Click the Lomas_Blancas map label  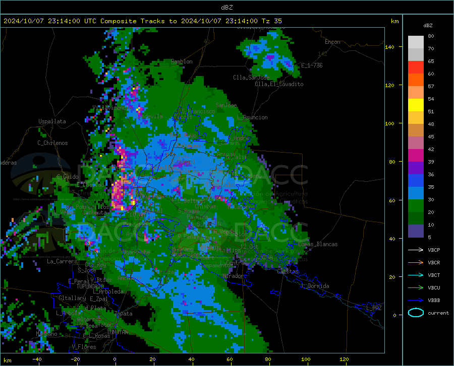pos(318,244)
